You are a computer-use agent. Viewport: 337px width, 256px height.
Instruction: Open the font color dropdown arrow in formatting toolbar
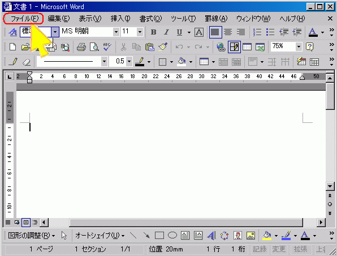[x=322, y=32]
